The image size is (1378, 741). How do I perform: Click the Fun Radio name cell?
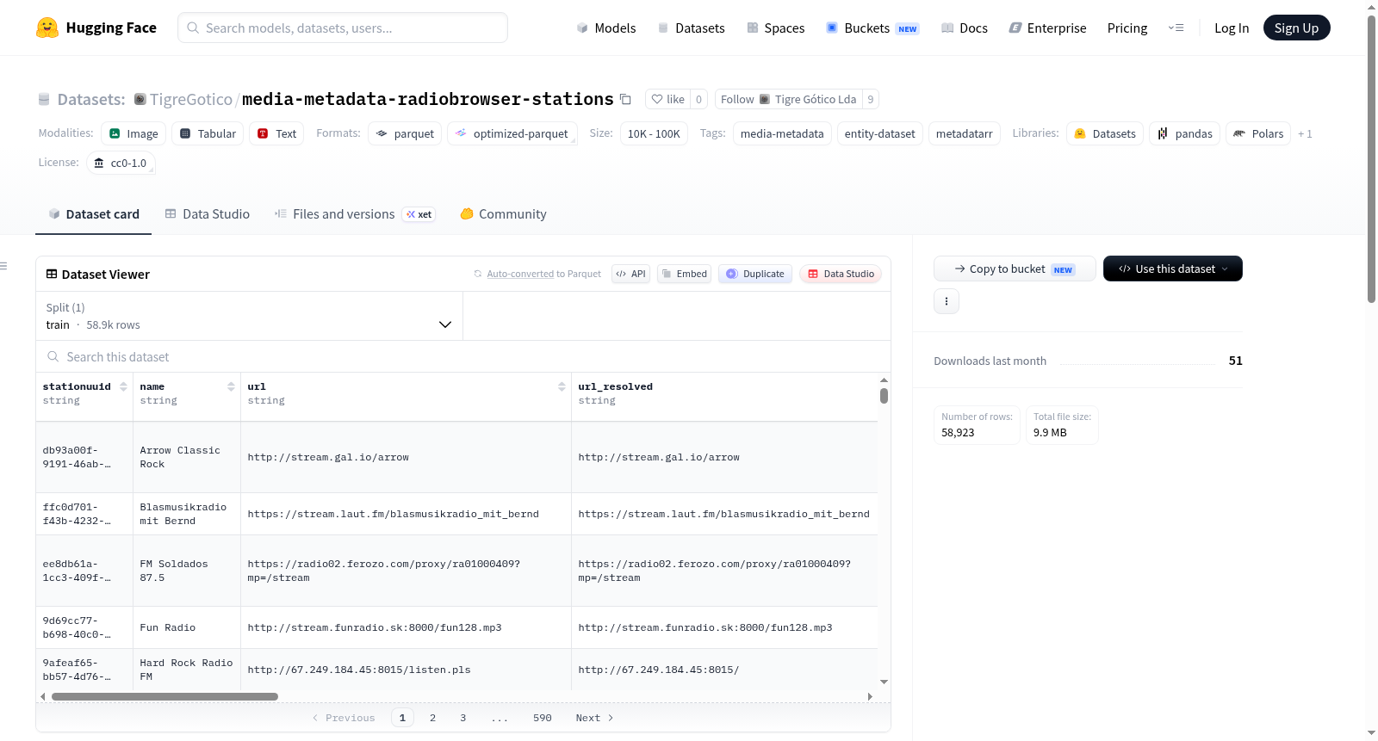(x=187, y=627)
